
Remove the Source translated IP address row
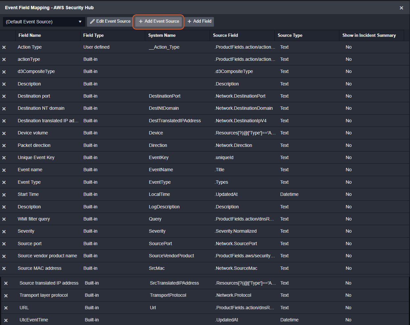6,283
